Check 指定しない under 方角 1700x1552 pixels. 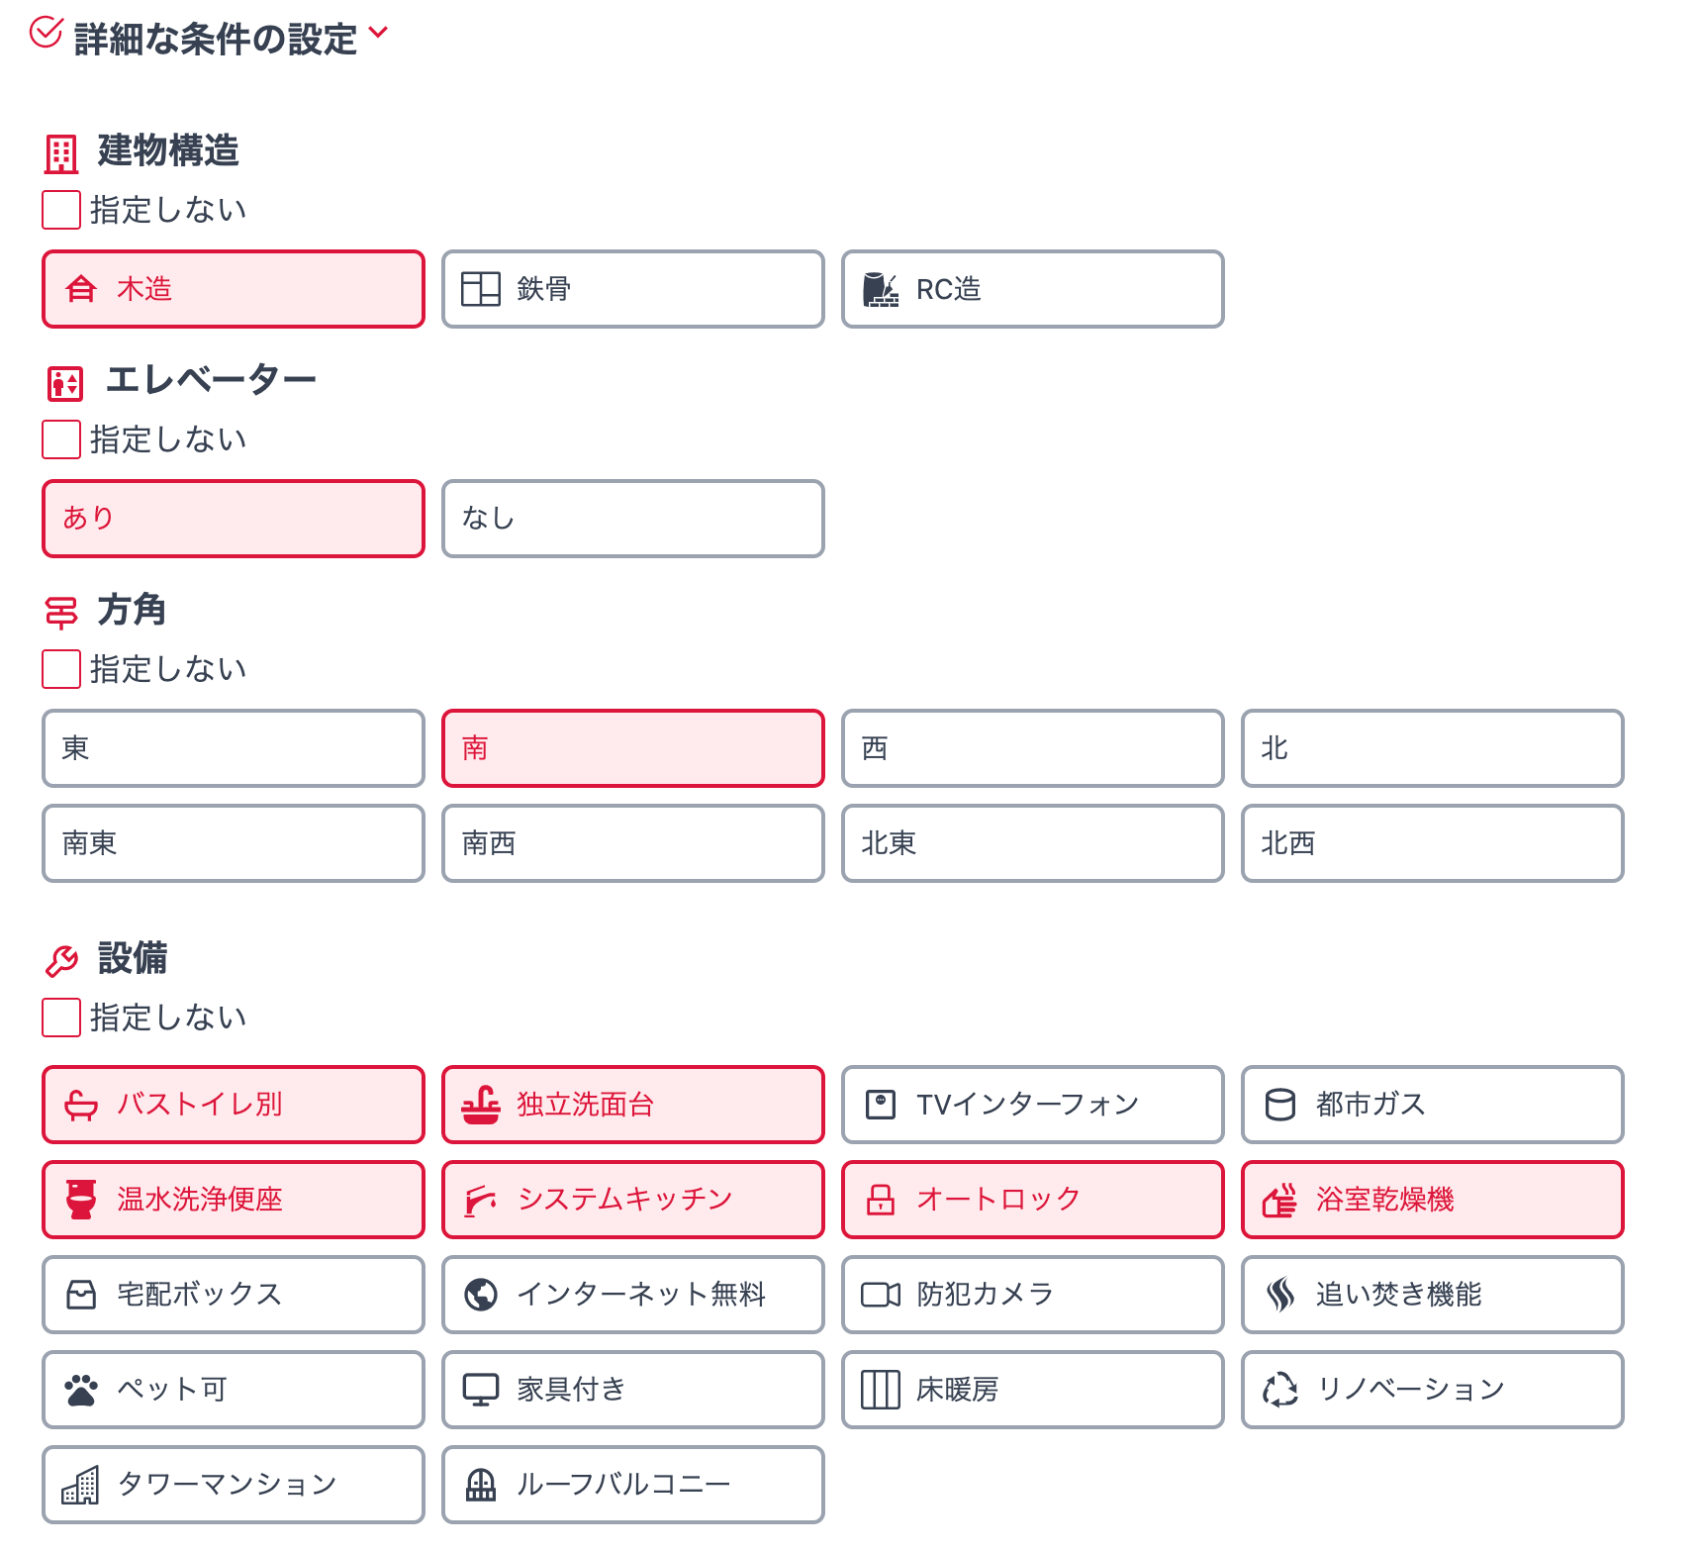pyautogui.click(x=61, y=669)
